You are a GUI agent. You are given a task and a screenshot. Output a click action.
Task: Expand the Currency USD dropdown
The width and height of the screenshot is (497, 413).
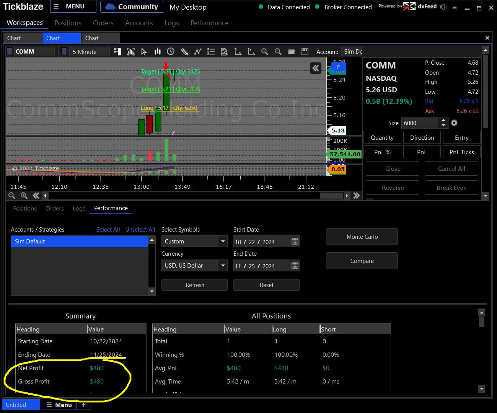point(223,266)
